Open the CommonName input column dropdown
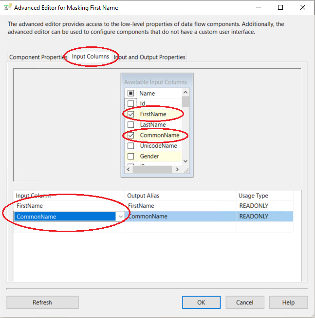 [120, 217]
